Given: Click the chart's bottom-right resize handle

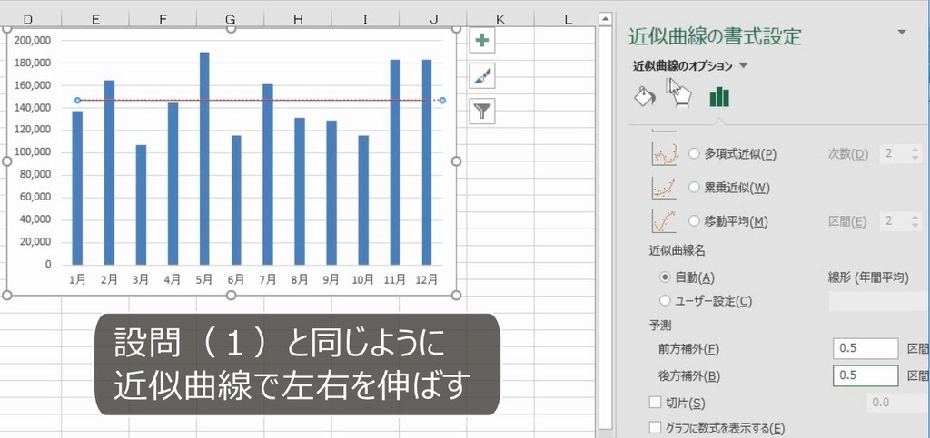Looking at the screenshot, I should coord(456,295).
